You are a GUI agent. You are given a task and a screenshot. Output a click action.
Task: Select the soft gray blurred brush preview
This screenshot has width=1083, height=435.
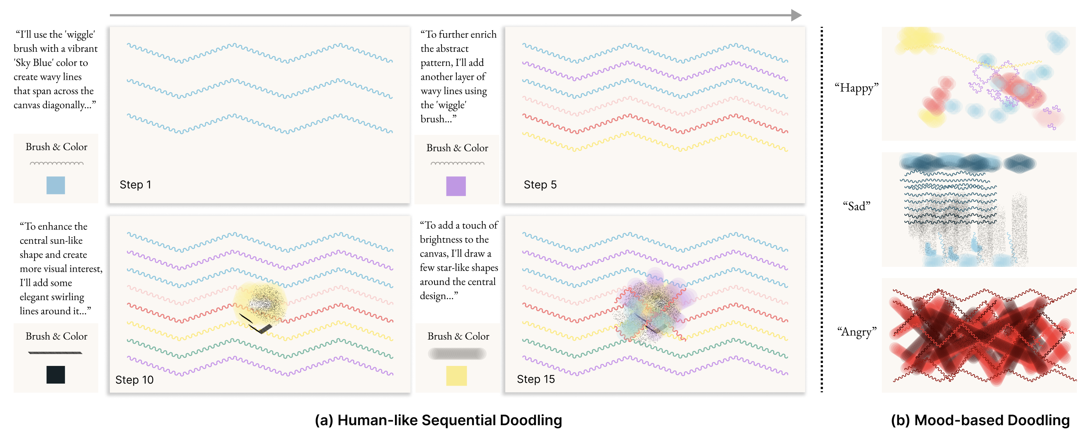[x=457, y=354]
